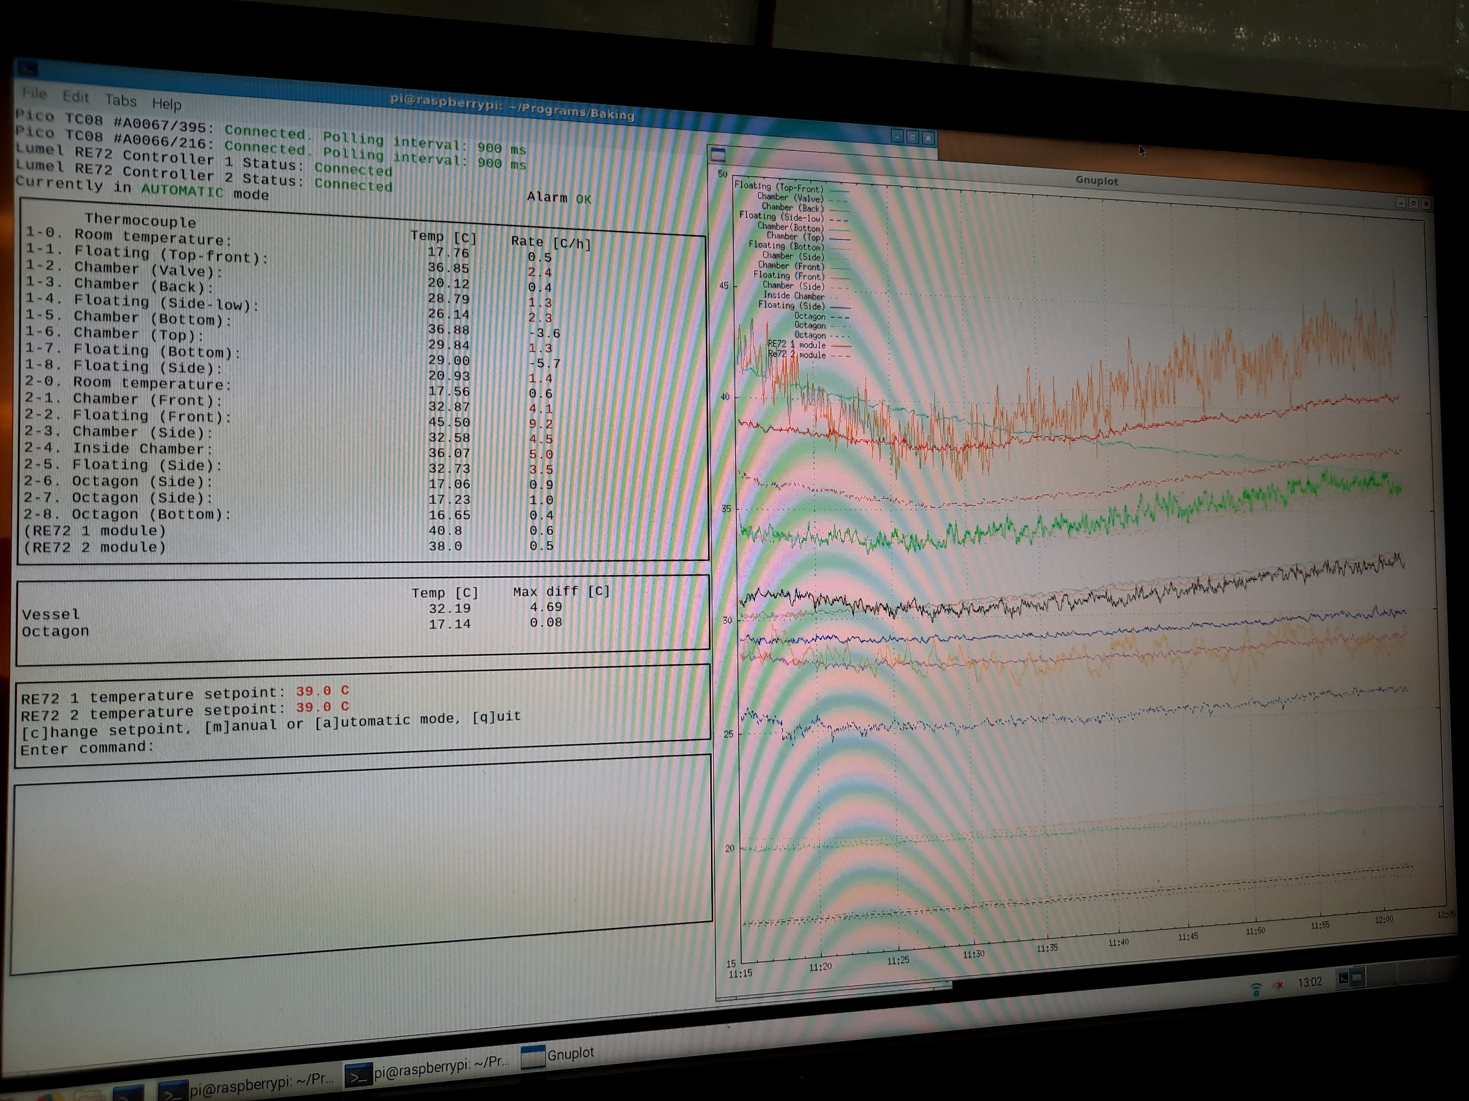Click the 'Floating (Front)' 45.50 temperature value
The image size is (1469, 1101).
tap(449, 422)
